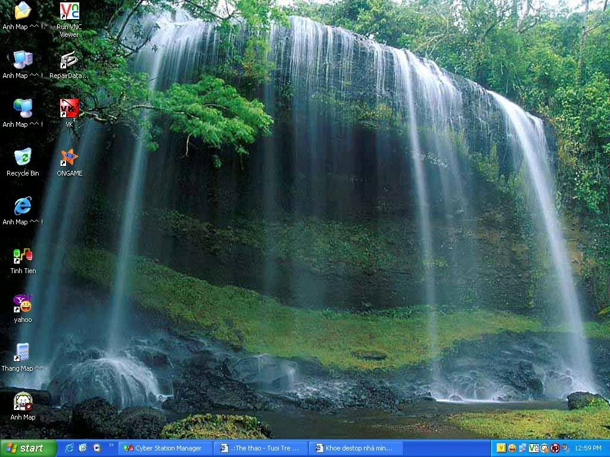The image size is (610, 457).
Task: Click the yellow V tray icon
Action: click(501, 448)
